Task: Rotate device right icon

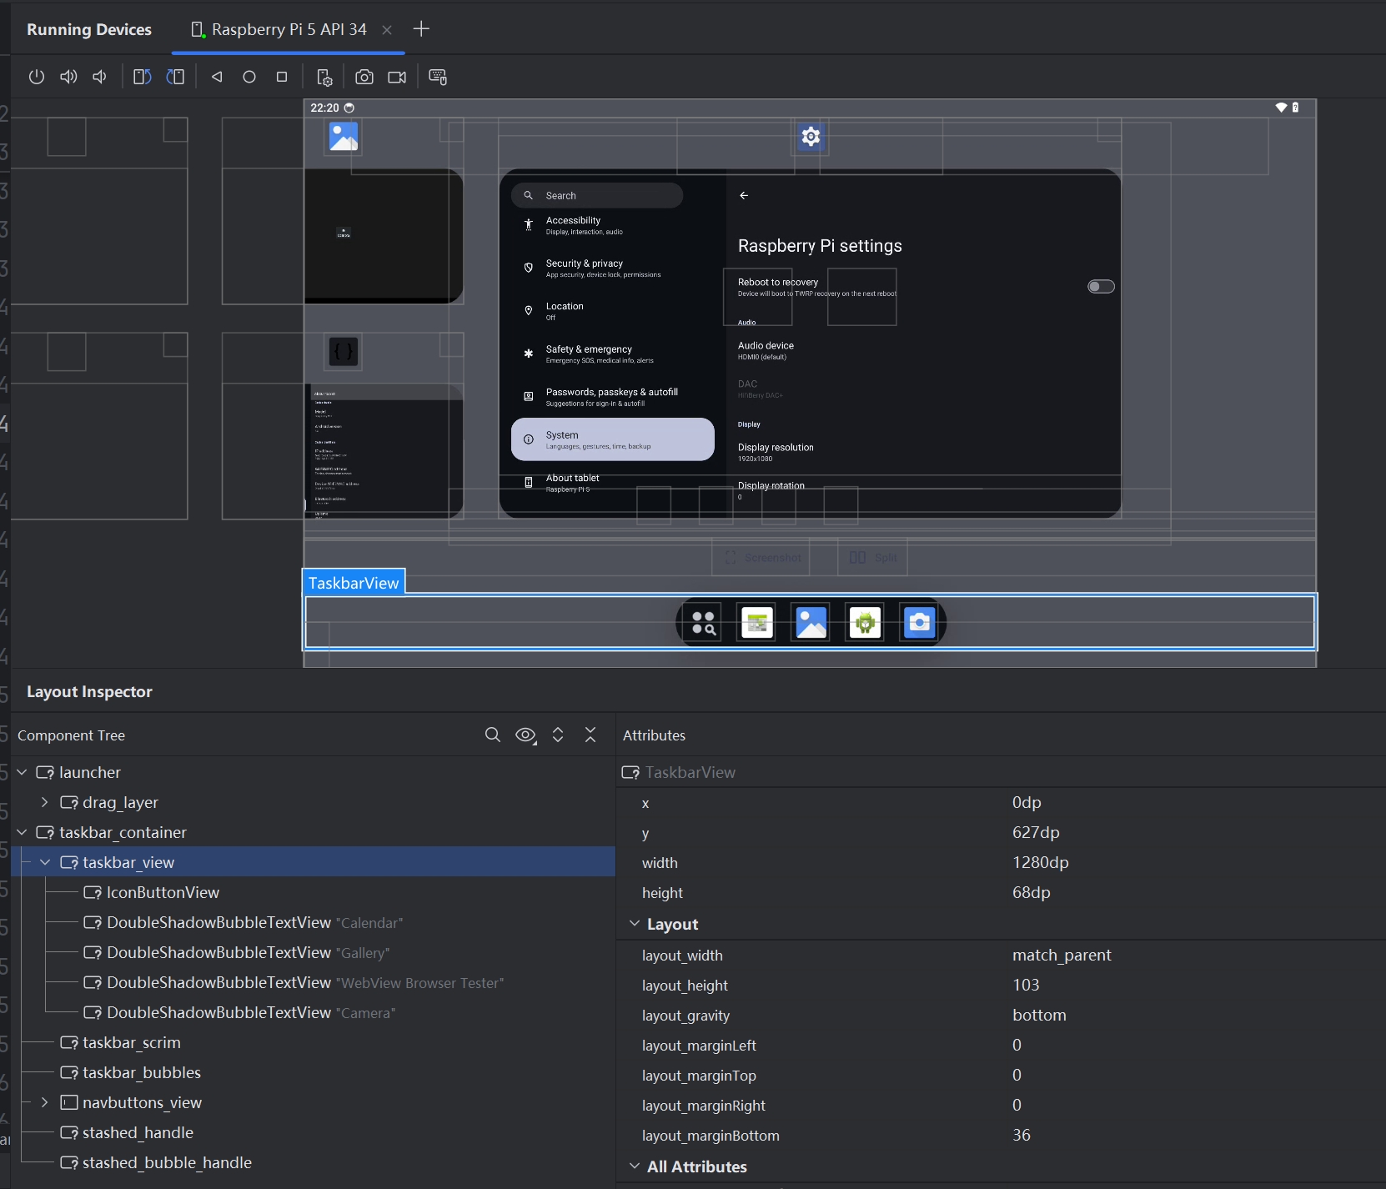Action: [175, 77]
